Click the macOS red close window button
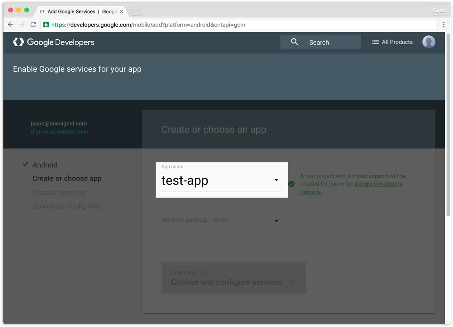This screenshot has width=453, height=327. pos(11,10)
